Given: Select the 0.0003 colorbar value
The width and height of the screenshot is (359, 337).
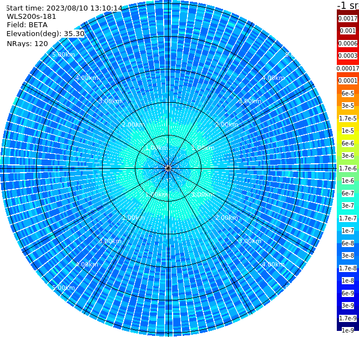Looking at the screenshot, I should pyautogui.click(x=348, y=56).
